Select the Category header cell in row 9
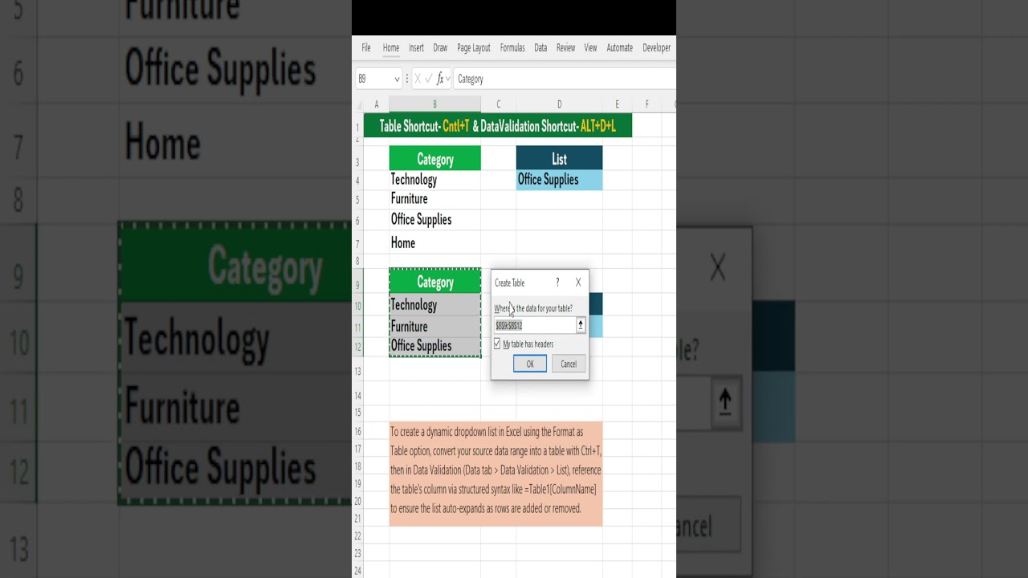 point(434,282)
